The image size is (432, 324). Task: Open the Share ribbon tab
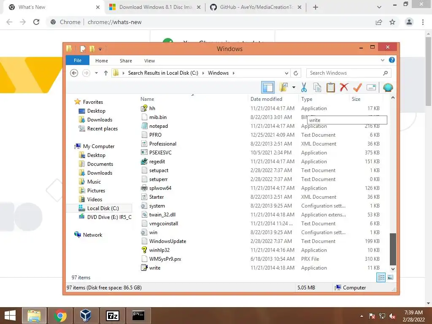click(126, 61)
